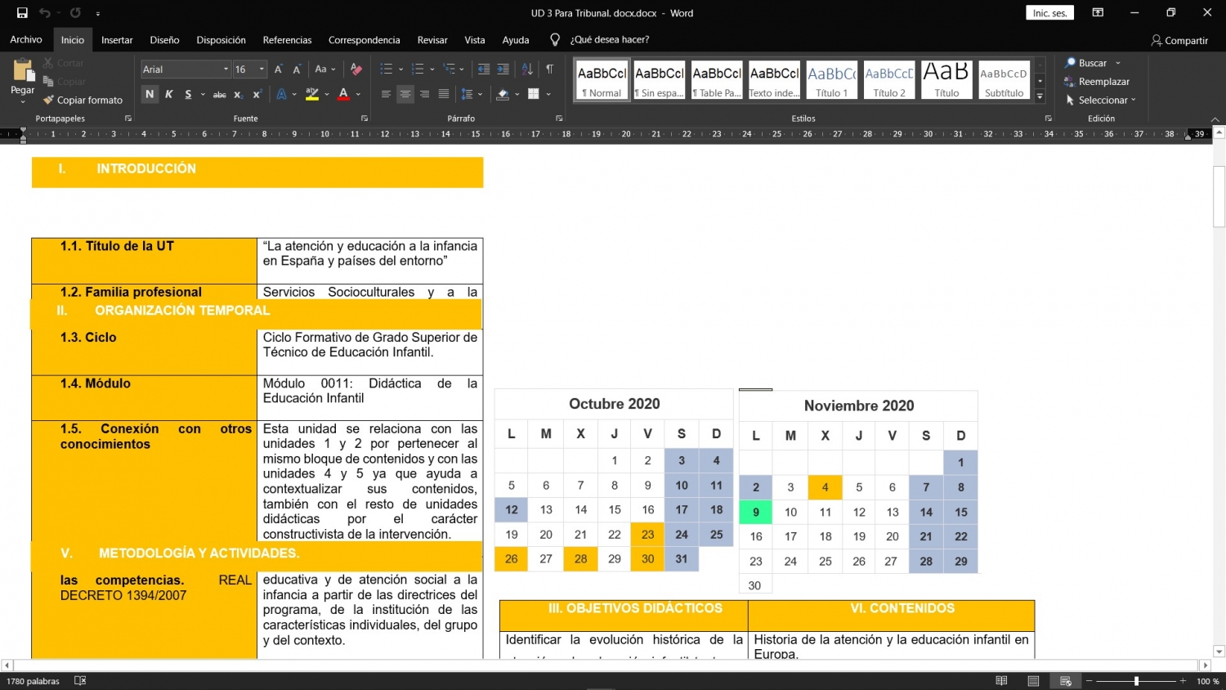1226x690 pixels.
Task: Click the Save icon in the title bar
Action: [x=22, y=13]
